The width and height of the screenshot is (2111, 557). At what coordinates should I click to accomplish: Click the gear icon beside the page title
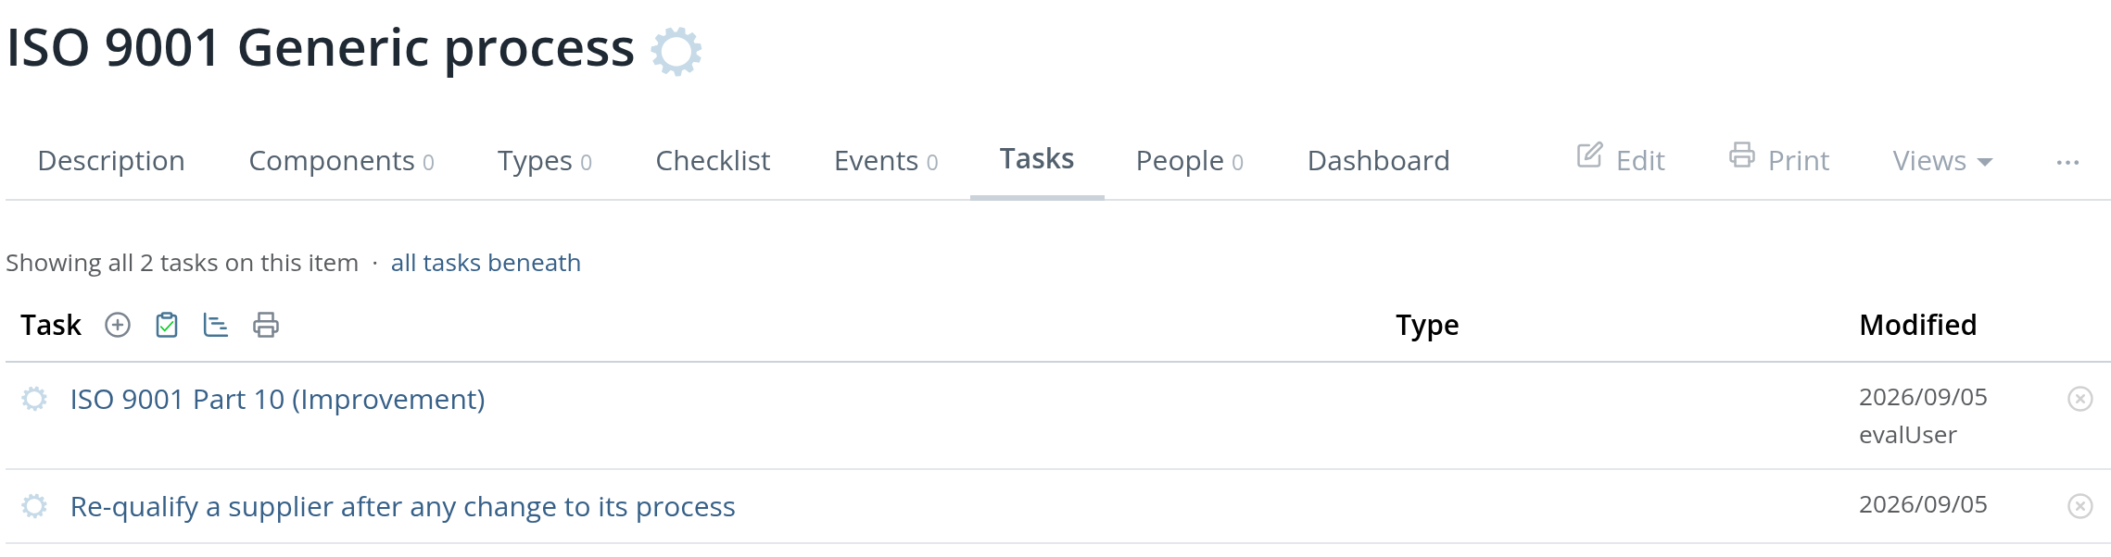click(676, 51)
